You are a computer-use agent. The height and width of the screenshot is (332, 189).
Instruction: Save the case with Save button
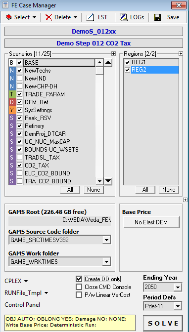[x=167, y=17]
